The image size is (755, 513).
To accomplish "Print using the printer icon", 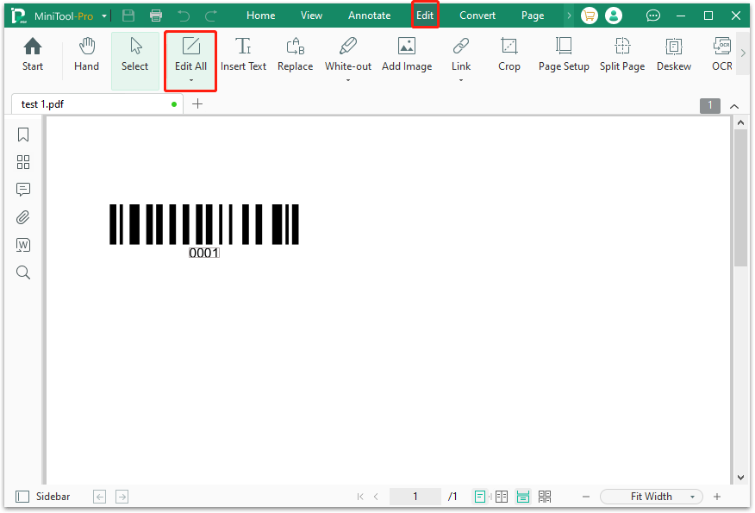I will (156, 16).
